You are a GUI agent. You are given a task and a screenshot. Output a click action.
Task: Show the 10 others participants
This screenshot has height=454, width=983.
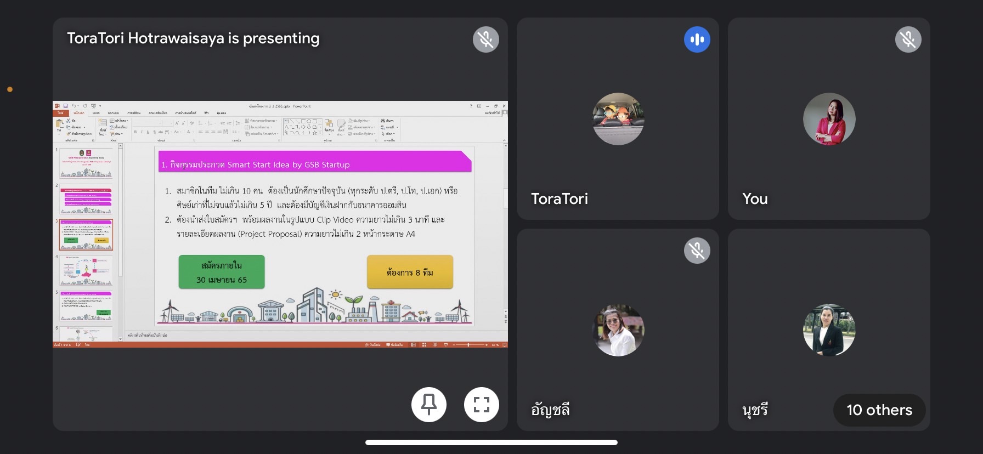[879, 410]
